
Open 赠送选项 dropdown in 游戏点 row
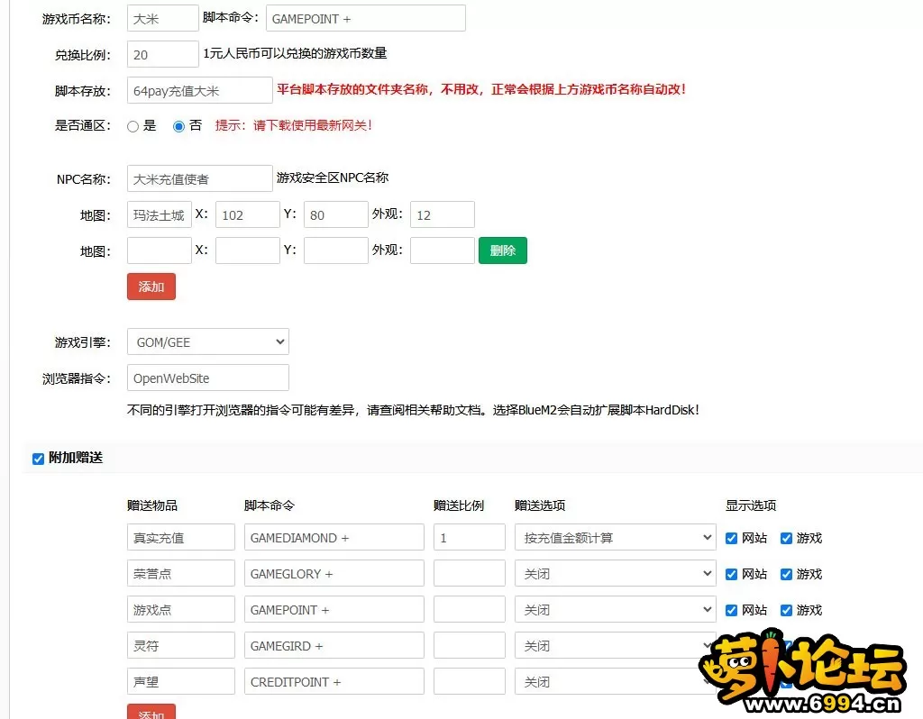pyautogui.click(x=615, y=610)
